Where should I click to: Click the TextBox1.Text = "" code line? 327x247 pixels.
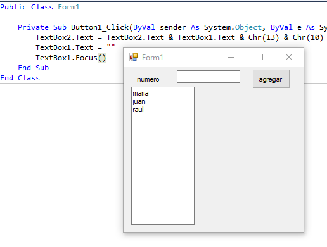[x=75, y=47]
